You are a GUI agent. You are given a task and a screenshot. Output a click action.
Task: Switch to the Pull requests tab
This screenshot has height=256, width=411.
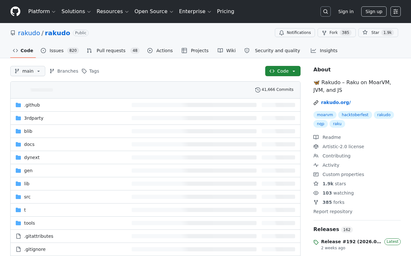(113, 51)
